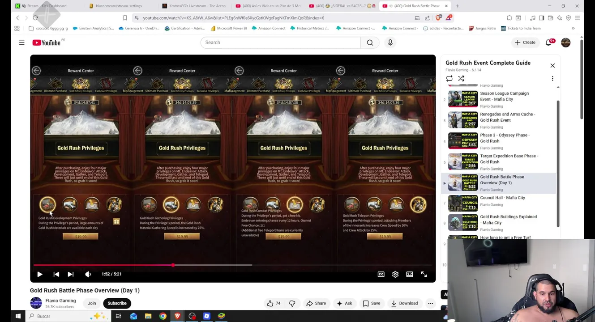Screen dimensions: 595x322
Task: Click the browser address bar URL
Action: pos(233,18)
